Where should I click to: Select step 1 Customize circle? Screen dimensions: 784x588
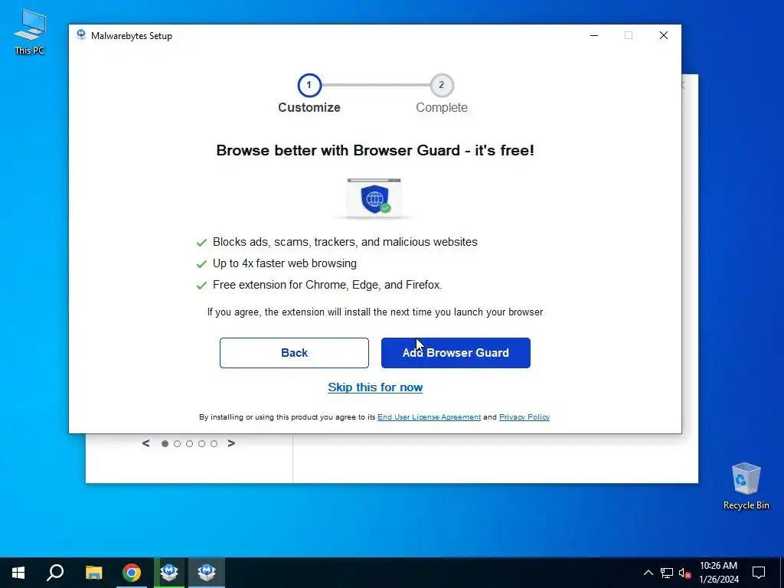(x=309, y=85)
